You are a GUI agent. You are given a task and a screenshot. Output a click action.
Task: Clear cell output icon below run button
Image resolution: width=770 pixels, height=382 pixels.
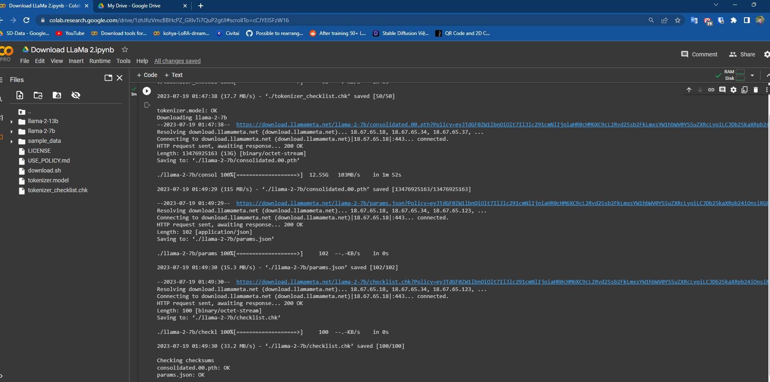pos(147,105)
